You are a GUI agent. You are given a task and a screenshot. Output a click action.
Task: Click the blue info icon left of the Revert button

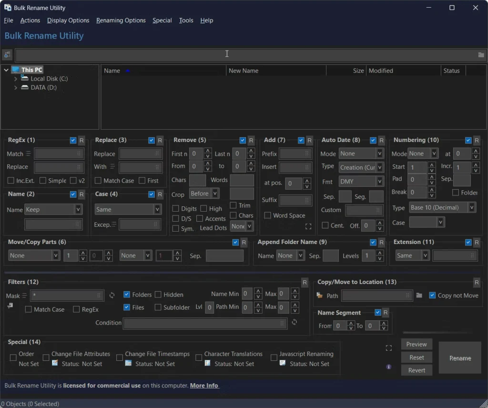point(389,367)
